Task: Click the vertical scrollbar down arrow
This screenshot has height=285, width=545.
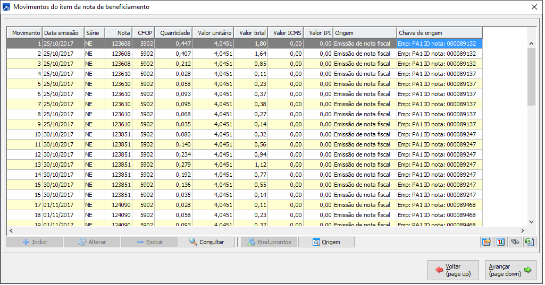Action: coord(531,222)
